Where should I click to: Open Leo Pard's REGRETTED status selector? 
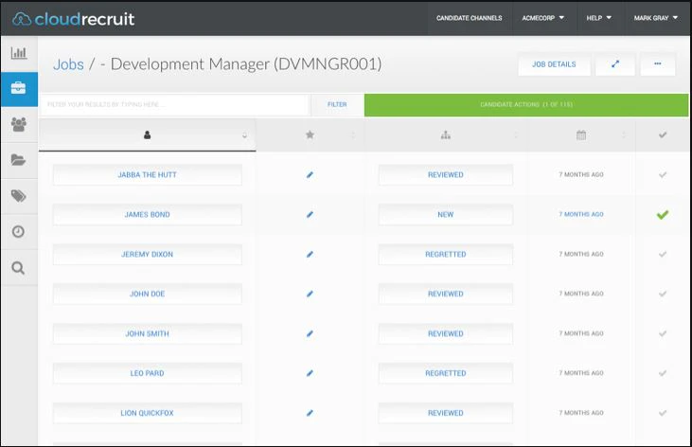pos(445,373)
